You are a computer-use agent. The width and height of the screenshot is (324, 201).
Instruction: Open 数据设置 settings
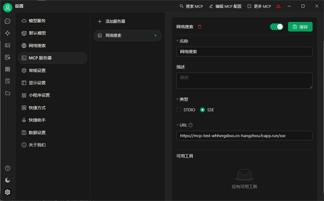click(x=53, y=133)
